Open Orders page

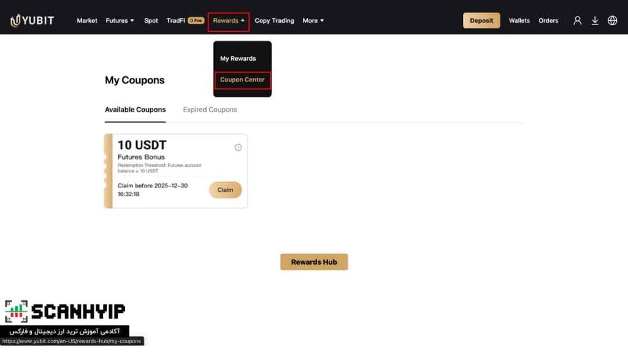548,20
